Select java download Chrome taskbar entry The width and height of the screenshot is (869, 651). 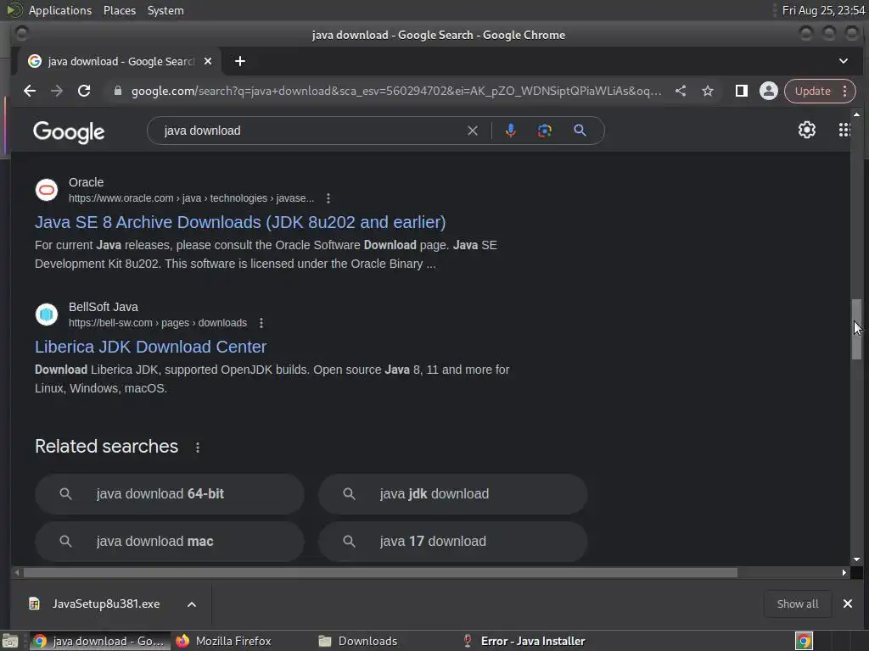coord(99,641)
